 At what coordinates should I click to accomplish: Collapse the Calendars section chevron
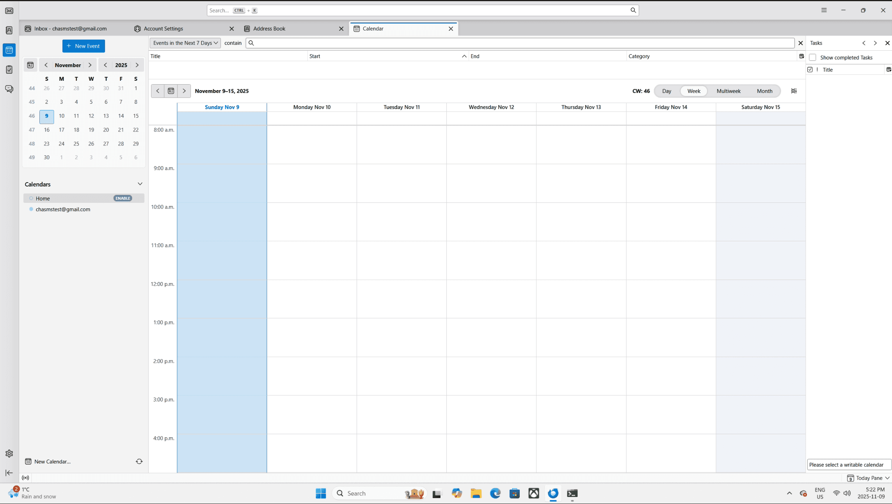[x=140, y=184]
